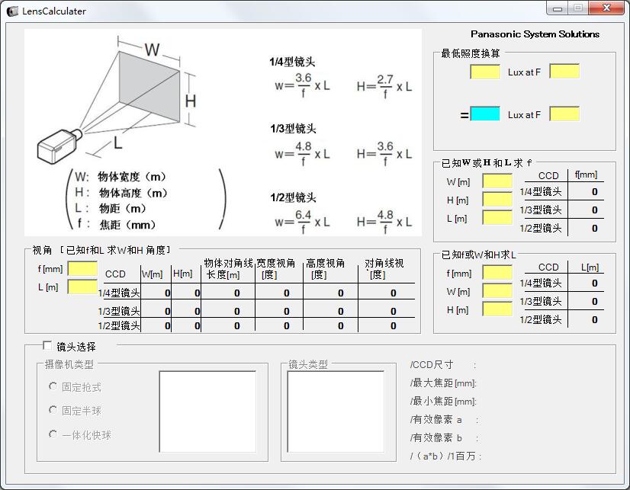Click the 宽度视角[度] column header
630x490 pixels.
(275, 269)
